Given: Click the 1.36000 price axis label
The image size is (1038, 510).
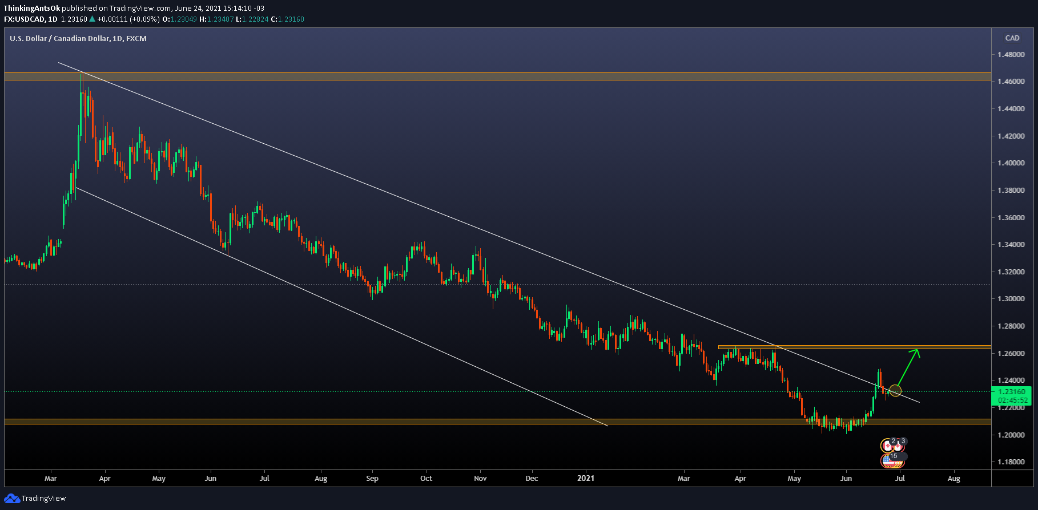Looking at the screenshot, I should (1011, 218).
